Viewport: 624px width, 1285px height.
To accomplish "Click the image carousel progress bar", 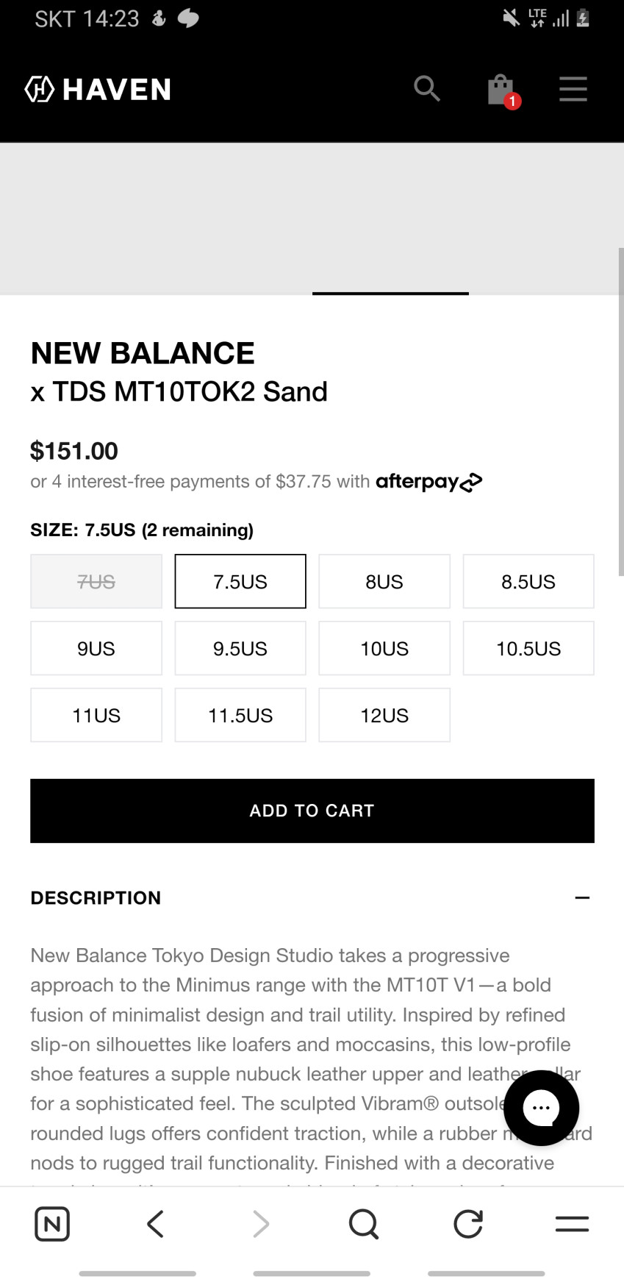I will pyautogui.click(x=390, y=293).
